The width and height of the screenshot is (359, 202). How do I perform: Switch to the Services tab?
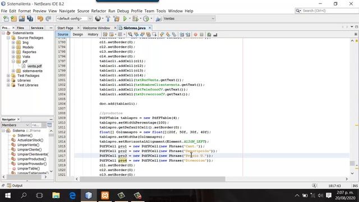(x=37, y=27)
